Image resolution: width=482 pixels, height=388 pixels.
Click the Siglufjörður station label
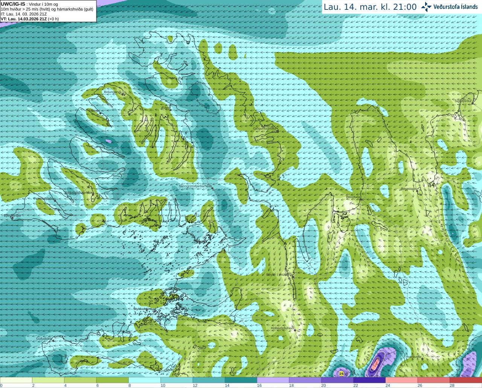pyautogui.click(x=463, y=101)
